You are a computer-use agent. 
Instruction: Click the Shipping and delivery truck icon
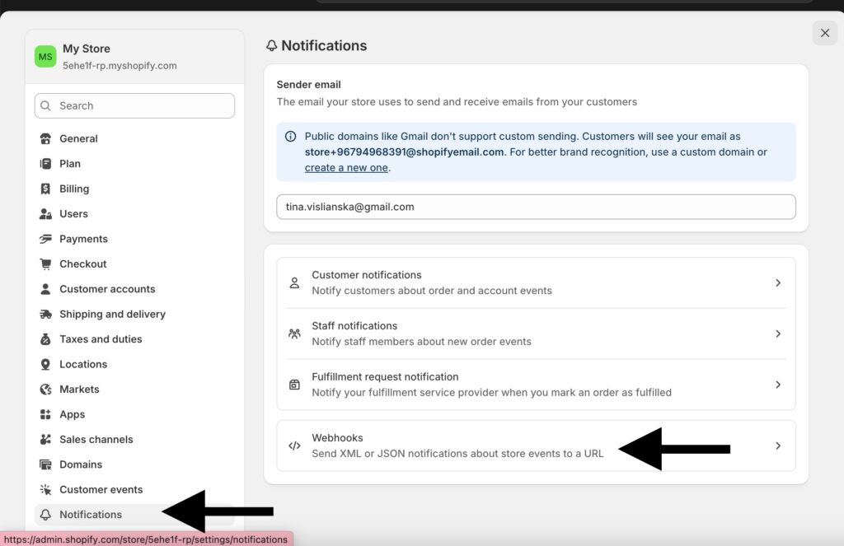click(45, 315)
